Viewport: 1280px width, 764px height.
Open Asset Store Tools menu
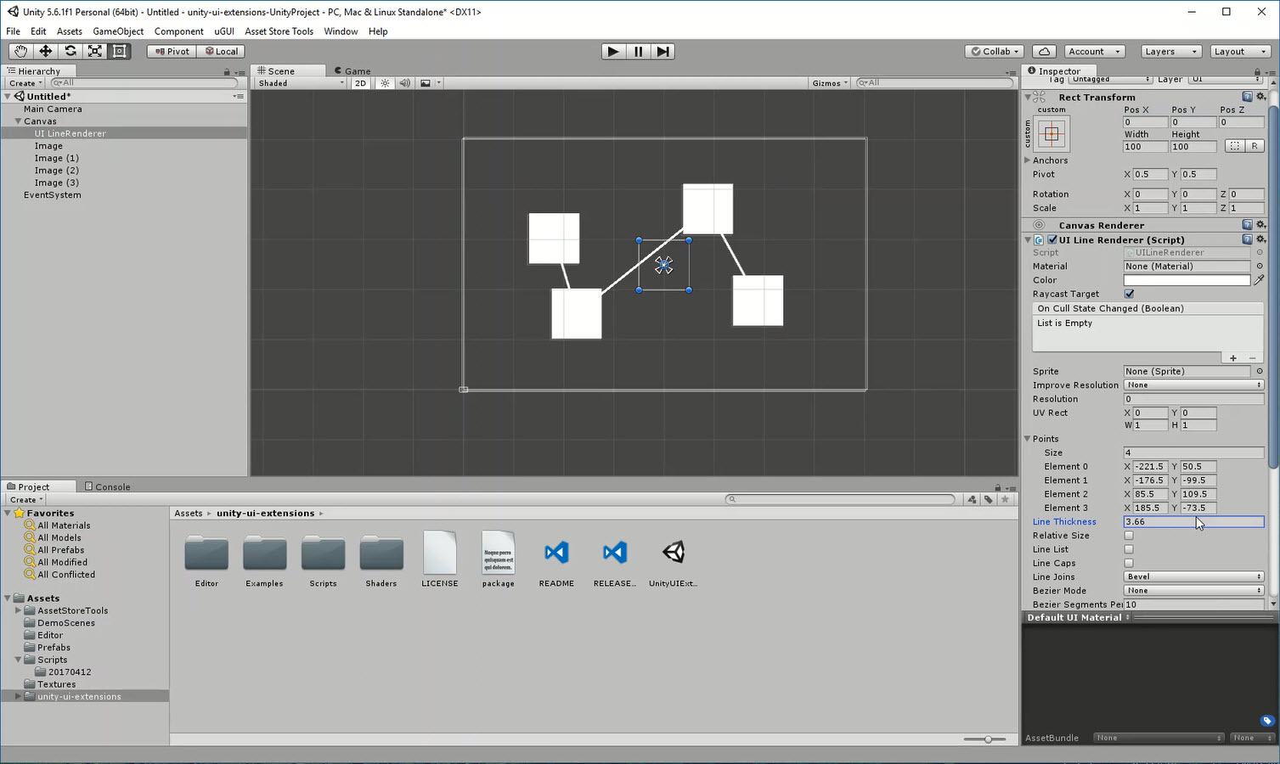tap(279, 31)
